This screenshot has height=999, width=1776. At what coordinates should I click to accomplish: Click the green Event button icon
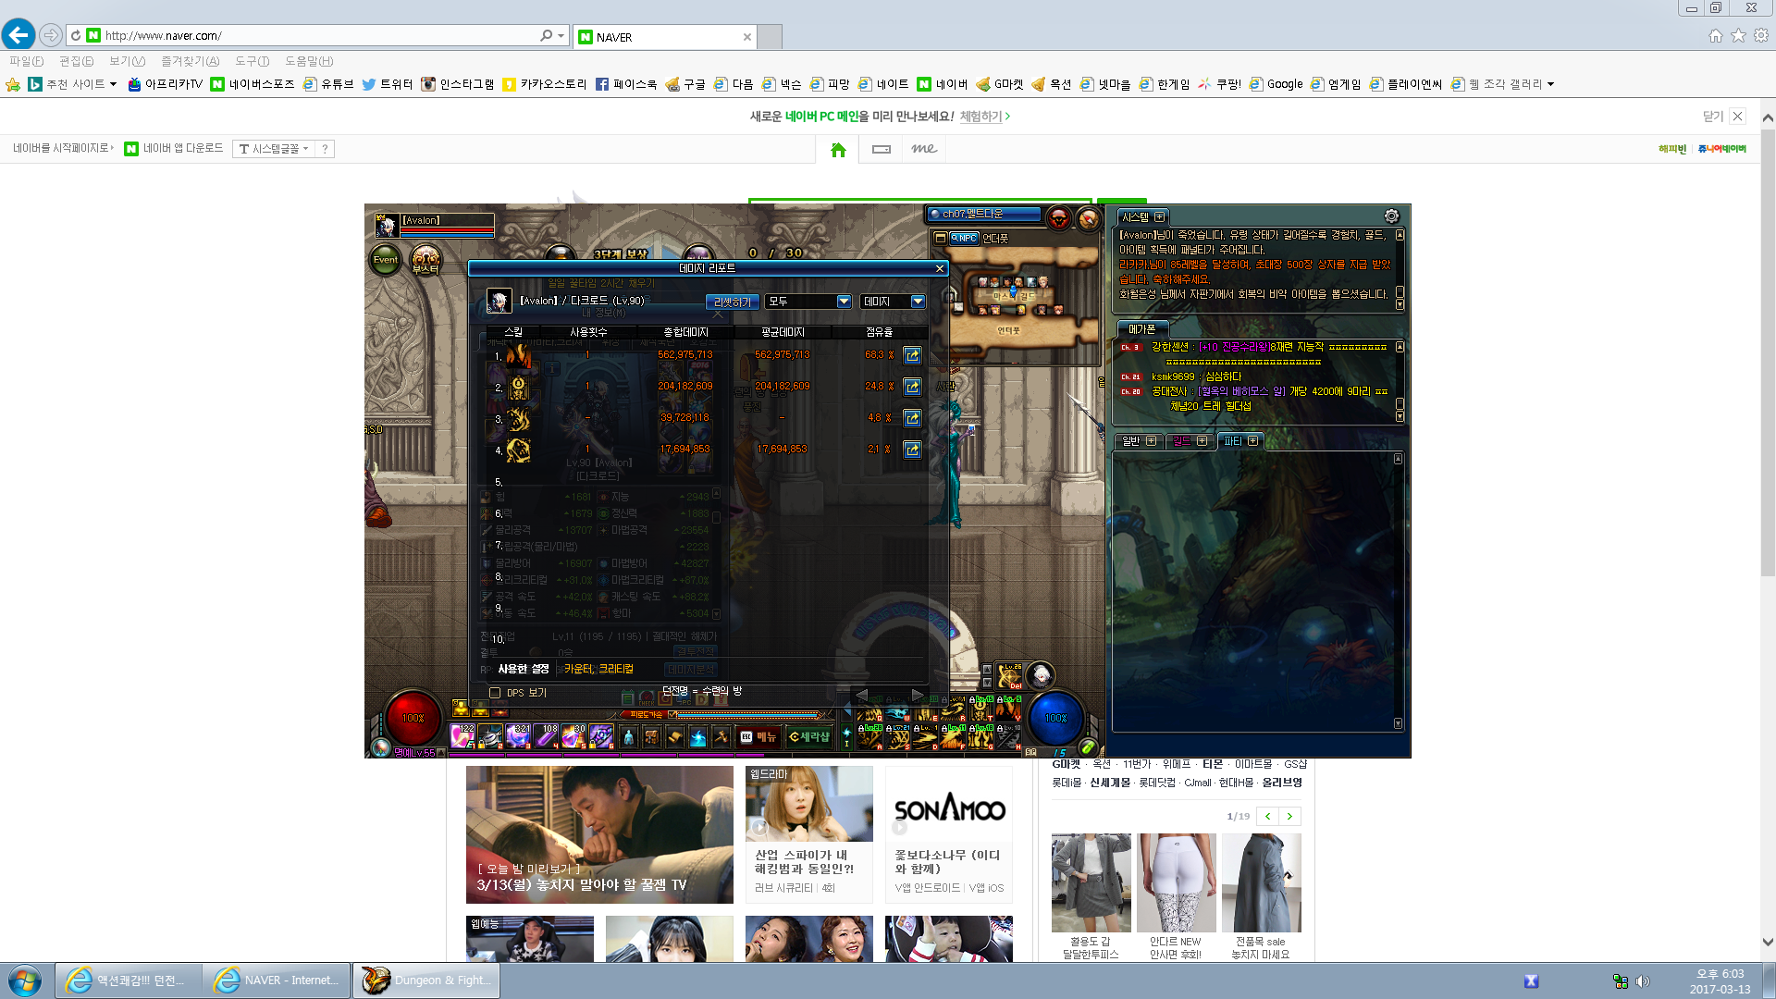[386, 260]
